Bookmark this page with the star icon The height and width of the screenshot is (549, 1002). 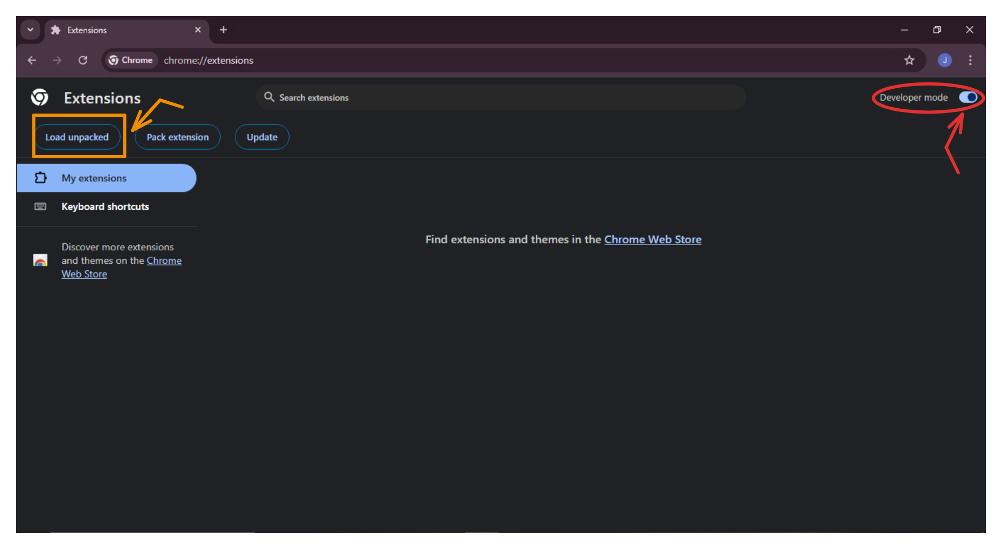pyautogui.click(x=909, y=60)
